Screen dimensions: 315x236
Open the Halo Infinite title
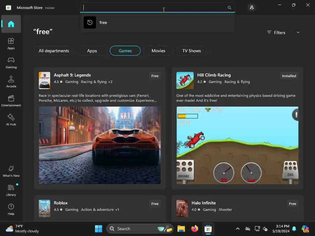tap(204, 203)
